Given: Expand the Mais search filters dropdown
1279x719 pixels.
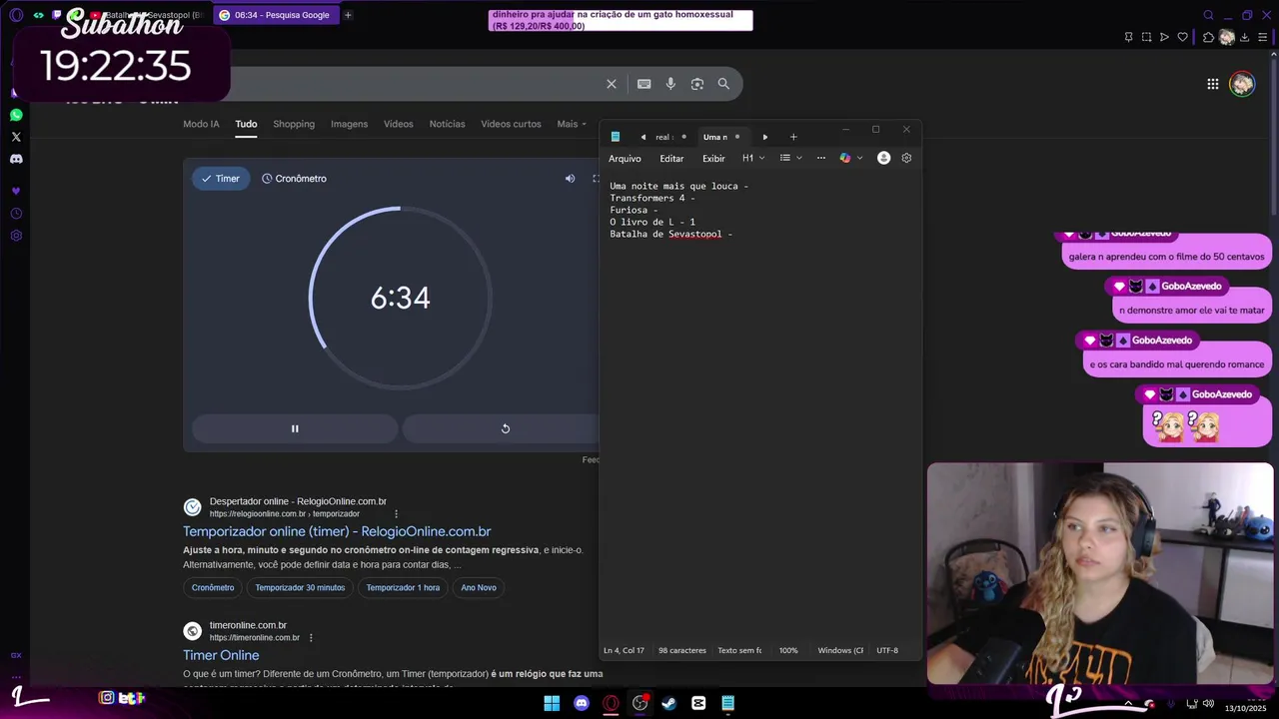Looking at the screenshot, I should [572, 124].
